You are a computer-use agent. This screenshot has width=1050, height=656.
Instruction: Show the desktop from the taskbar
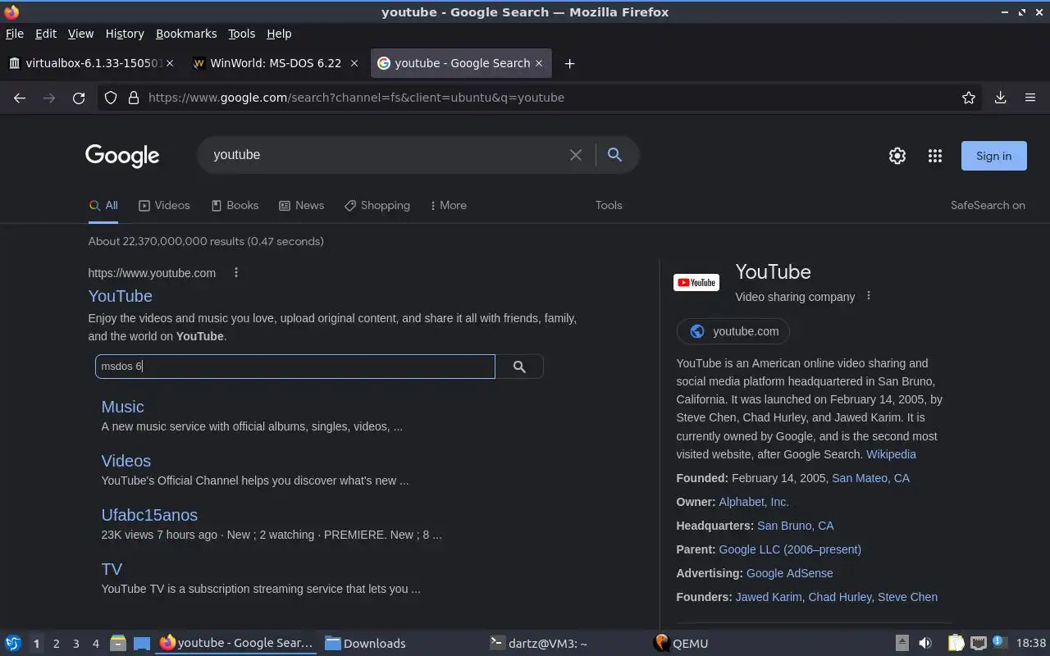(141, 643)
